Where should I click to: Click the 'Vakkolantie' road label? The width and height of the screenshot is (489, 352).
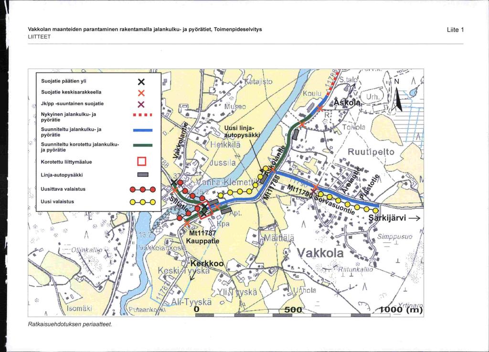coord(181,141)
